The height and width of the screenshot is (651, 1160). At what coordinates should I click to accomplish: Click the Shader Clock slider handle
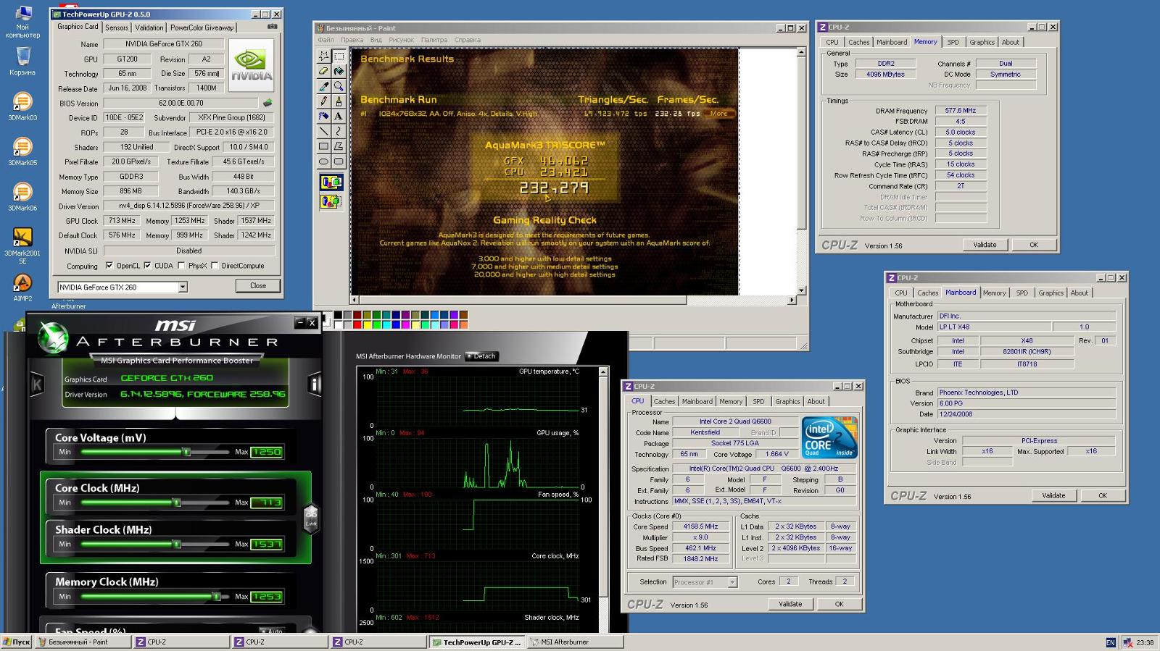tap(176, 544)
